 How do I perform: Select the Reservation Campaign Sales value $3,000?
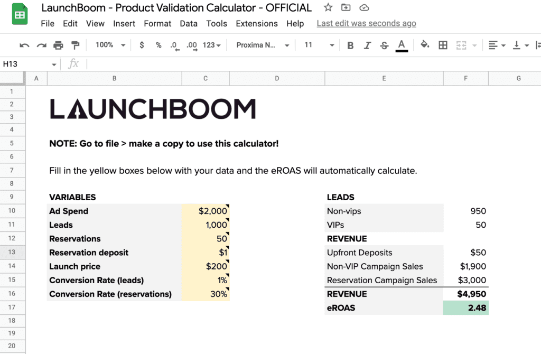[x=466, y=280]
